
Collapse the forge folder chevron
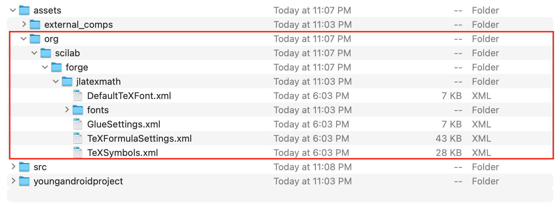(x=45, y=67)
